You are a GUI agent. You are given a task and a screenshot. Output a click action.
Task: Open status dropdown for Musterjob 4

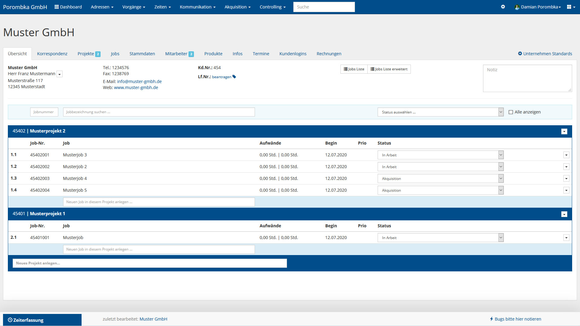tap(440, 178)
